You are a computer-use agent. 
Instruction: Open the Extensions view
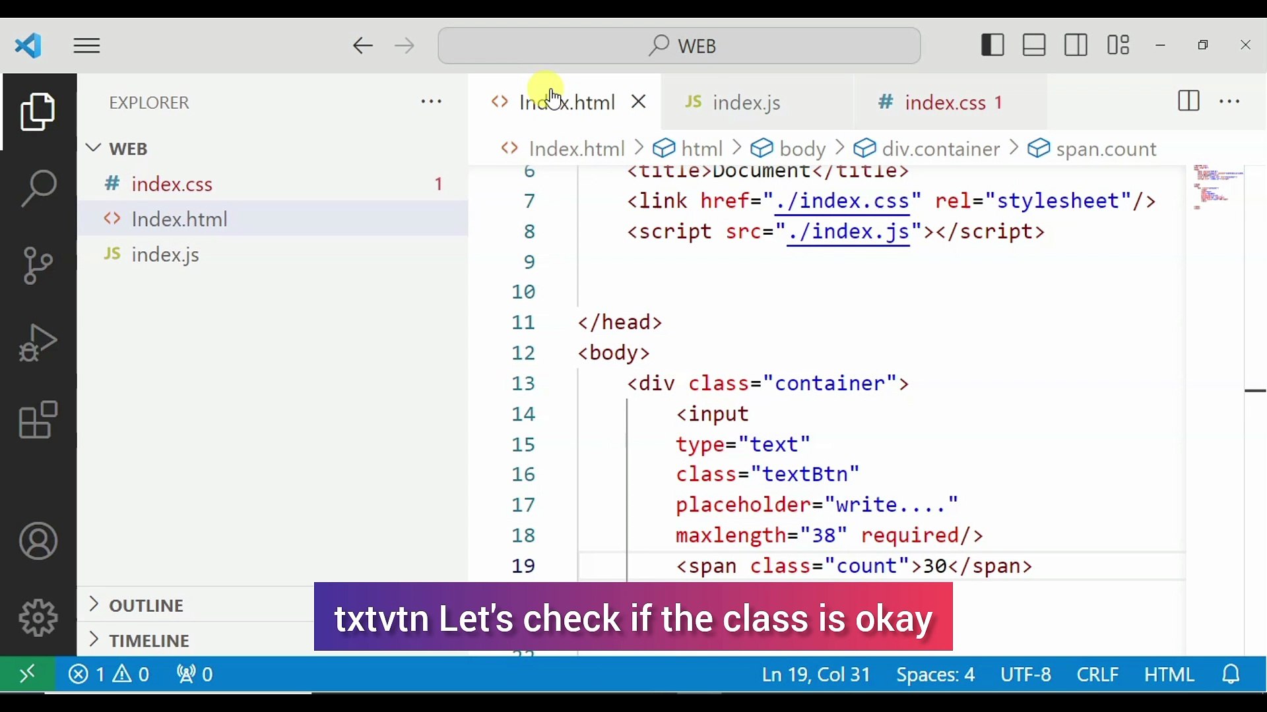tap(38, 420)
